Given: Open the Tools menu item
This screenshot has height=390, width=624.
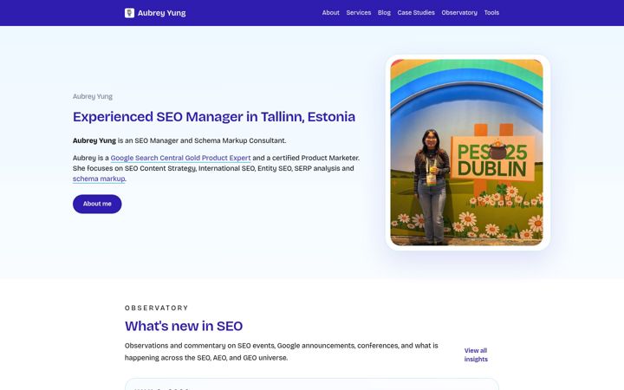Looking at the screenshot, I should (x=491, y=13).
